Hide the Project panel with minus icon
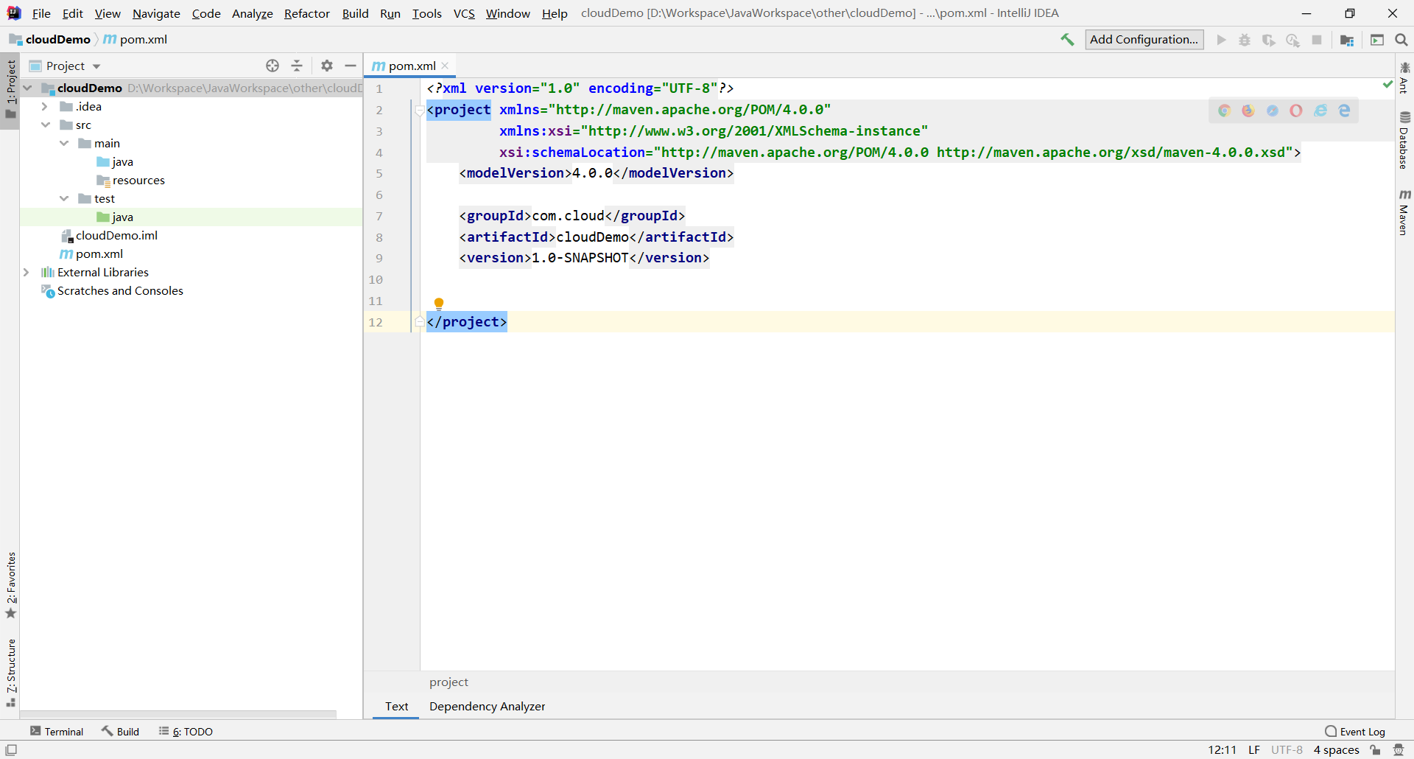This screenshot has width=1414, height=759. click(351, 66)
